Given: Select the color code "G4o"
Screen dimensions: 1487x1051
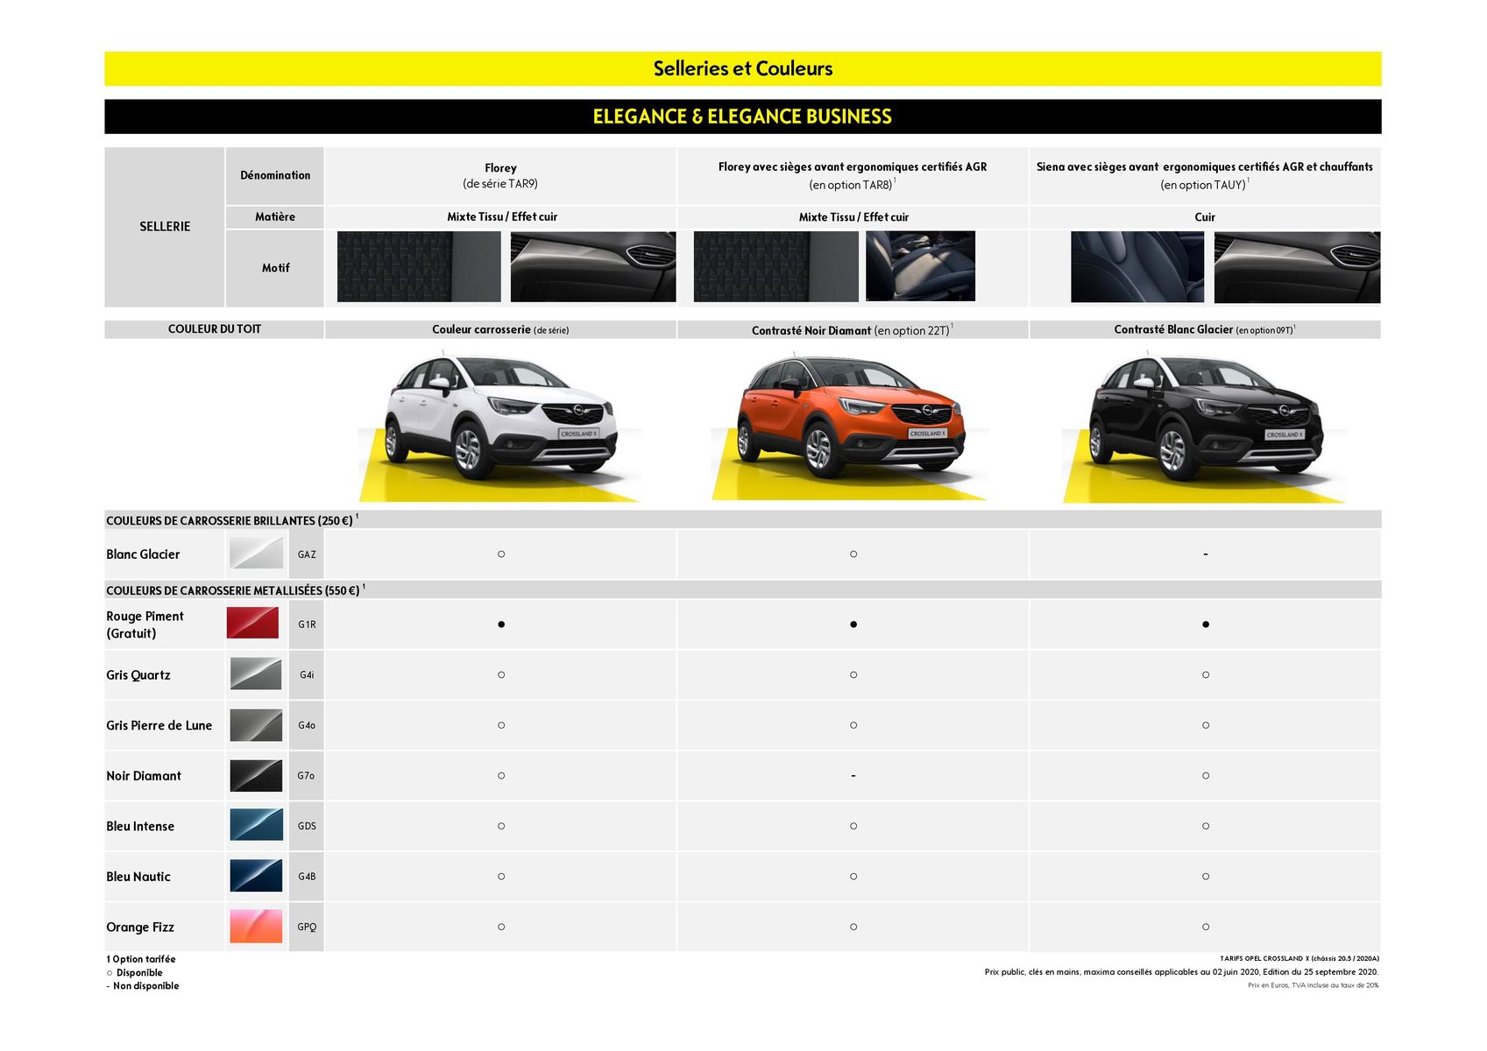Looking at the screenshot, I should pos(307,725).
